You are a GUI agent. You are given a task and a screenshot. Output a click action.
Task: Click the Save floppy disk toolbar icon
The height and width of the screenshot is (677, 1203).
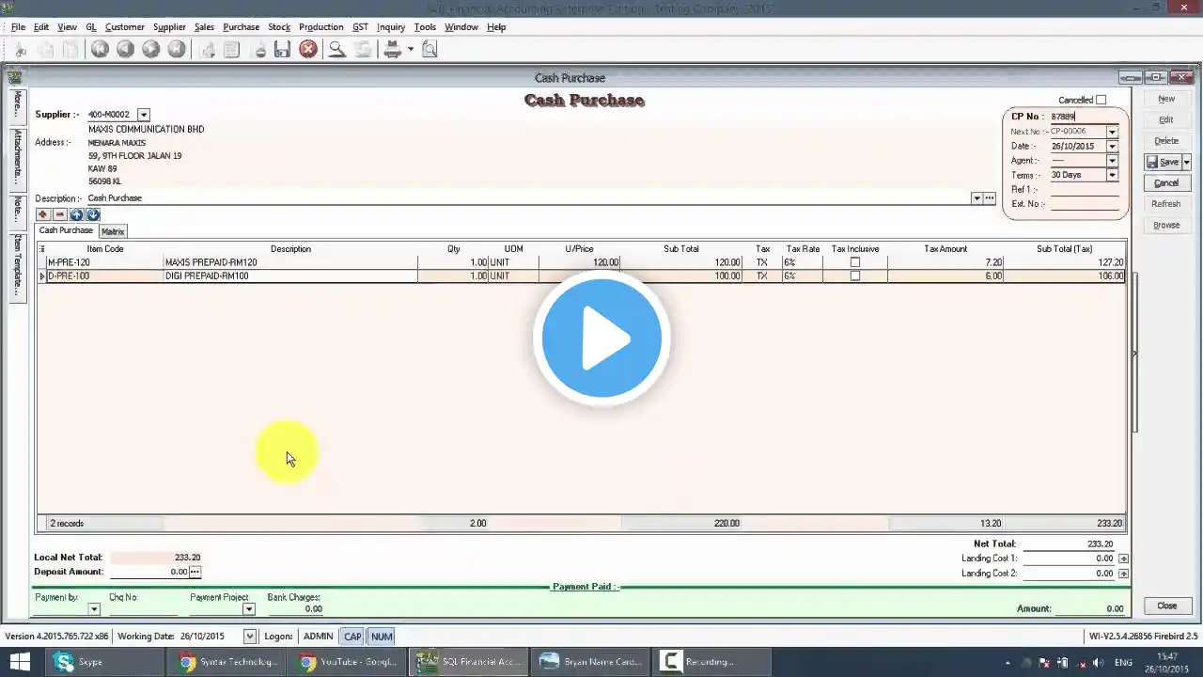coord(282,50)
